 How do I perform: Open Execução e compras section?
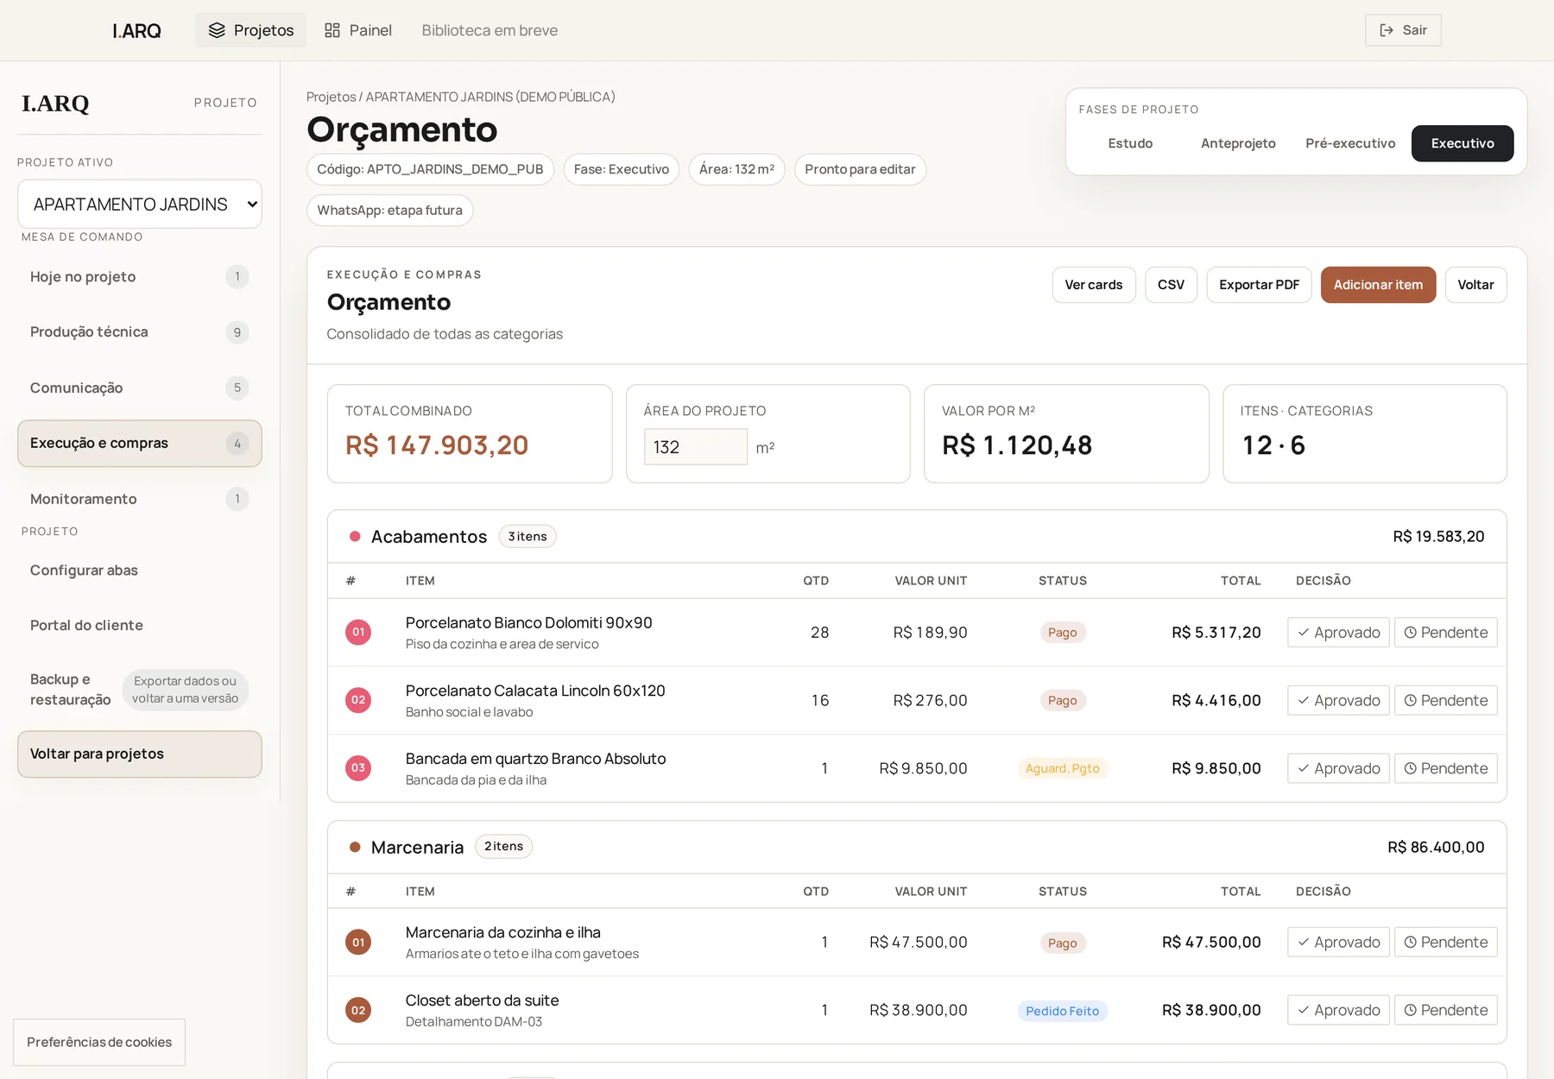140,443
